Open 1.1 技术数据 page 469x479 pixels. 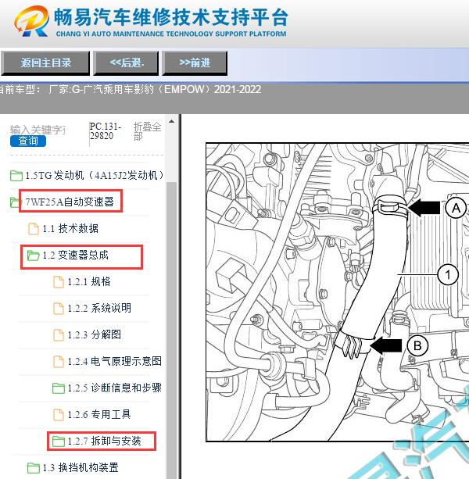click(70, 228)
